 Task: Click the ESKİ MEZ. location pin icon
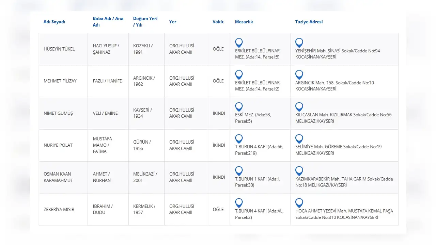point(239,107)
